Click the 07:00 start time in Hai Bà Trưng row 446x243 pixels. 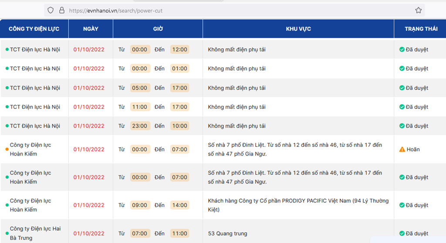pos(140,233)
